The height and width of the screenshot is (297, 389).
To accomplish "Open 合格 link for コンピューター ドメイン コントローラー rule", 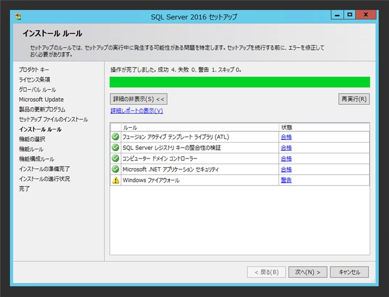I will [x=286, y=159].
